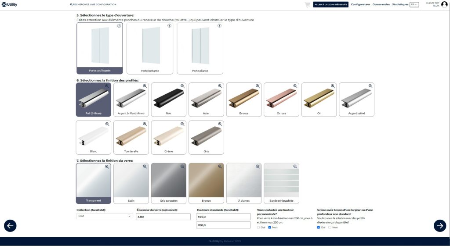Click Aller à la zone réservée button
Viewport: 450px width, 246px height.
pos(331,4)
